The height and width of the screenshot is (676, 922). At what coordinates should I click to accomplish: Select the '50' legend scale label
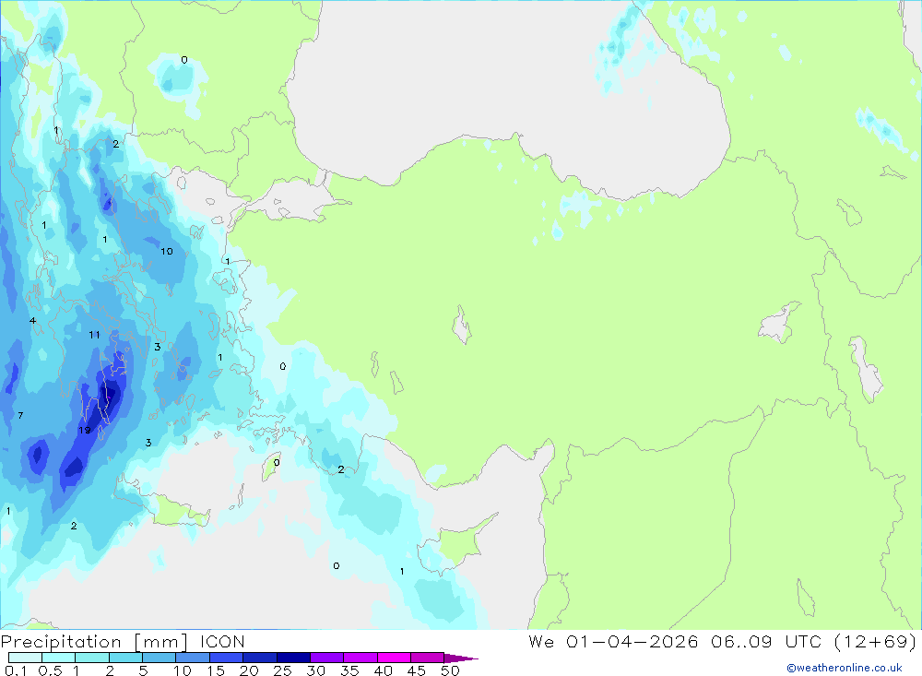450,670
